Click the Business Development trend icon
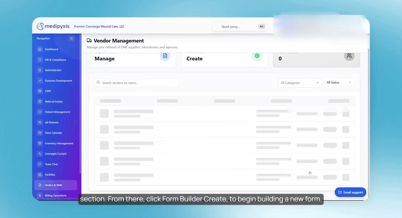Screen dimensions: 402x218 click(40, 81)
